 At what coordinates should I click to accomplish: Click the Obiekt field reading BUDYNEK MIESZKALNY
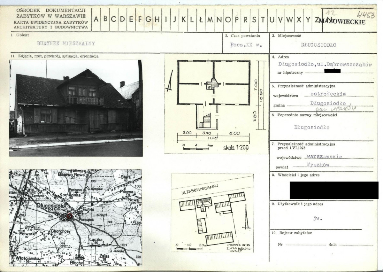pyautogui.click(x=66, y=43)
